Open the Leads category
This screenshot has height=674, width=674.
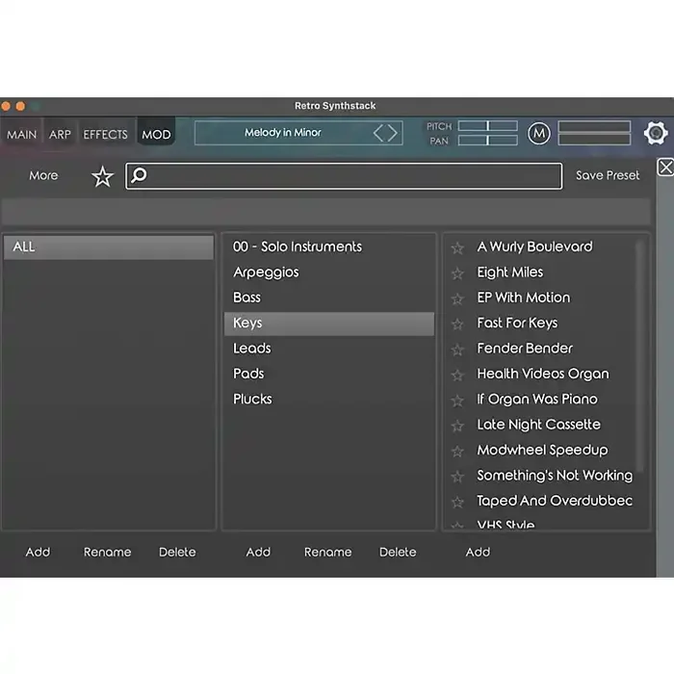pyautogui.click(x=329, y=349)
